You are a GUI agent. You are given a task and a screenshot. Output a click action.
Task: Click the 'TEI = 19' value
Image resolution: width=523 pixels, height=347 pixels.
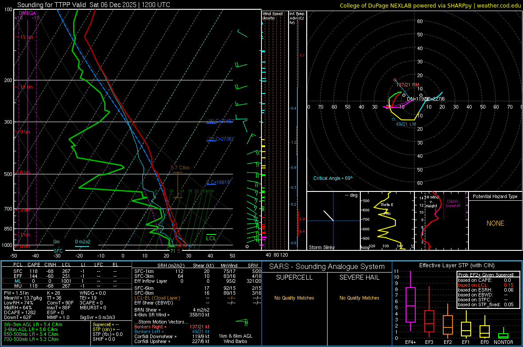click(x=88, y=298)
